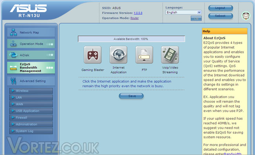Open the Advanced Setting section

(x=31, y=81)
